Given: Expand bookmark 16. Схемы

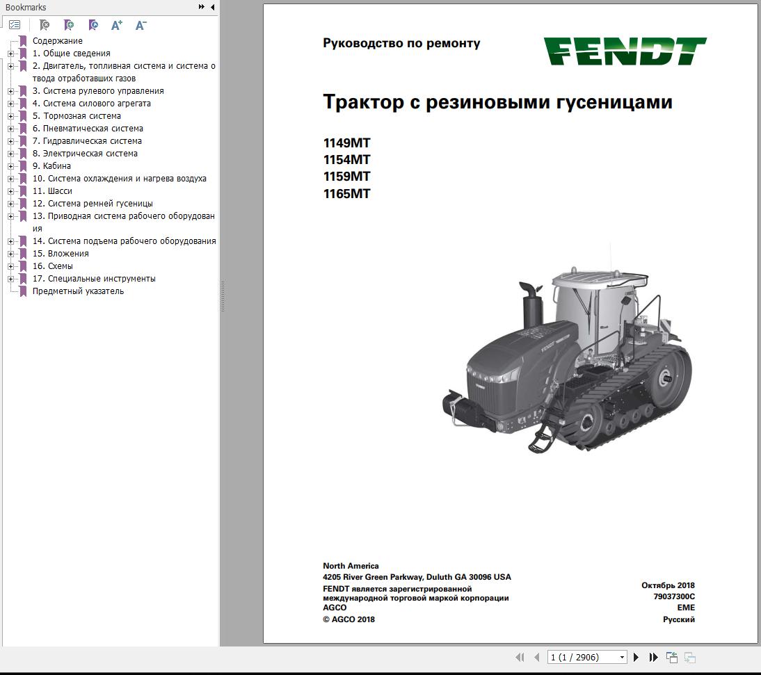Looking at the screenshot, I should click(10, 266).
